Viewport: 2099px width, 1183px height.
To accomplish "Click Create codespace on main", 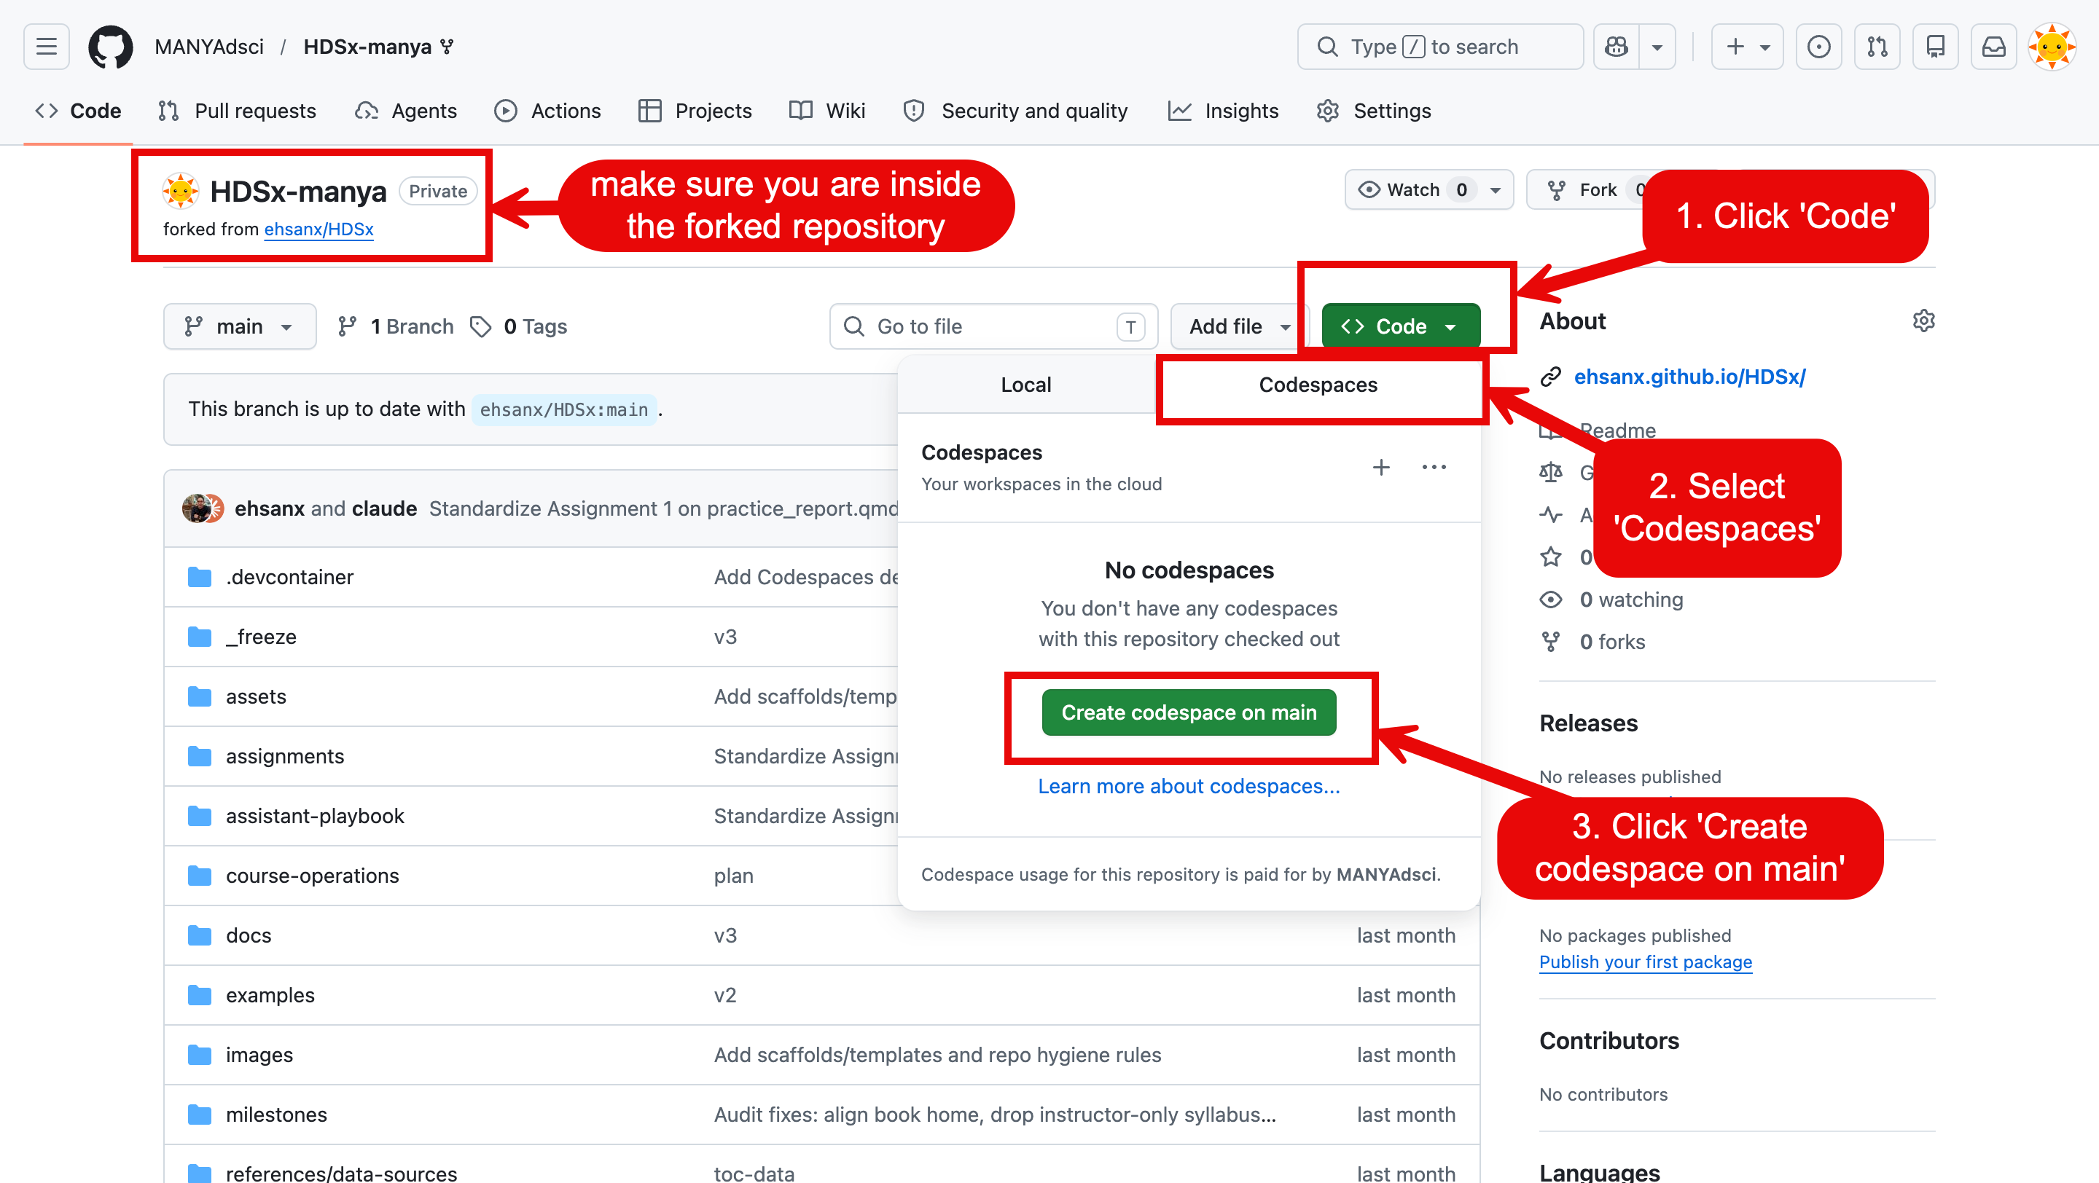I will (1189, 712).
